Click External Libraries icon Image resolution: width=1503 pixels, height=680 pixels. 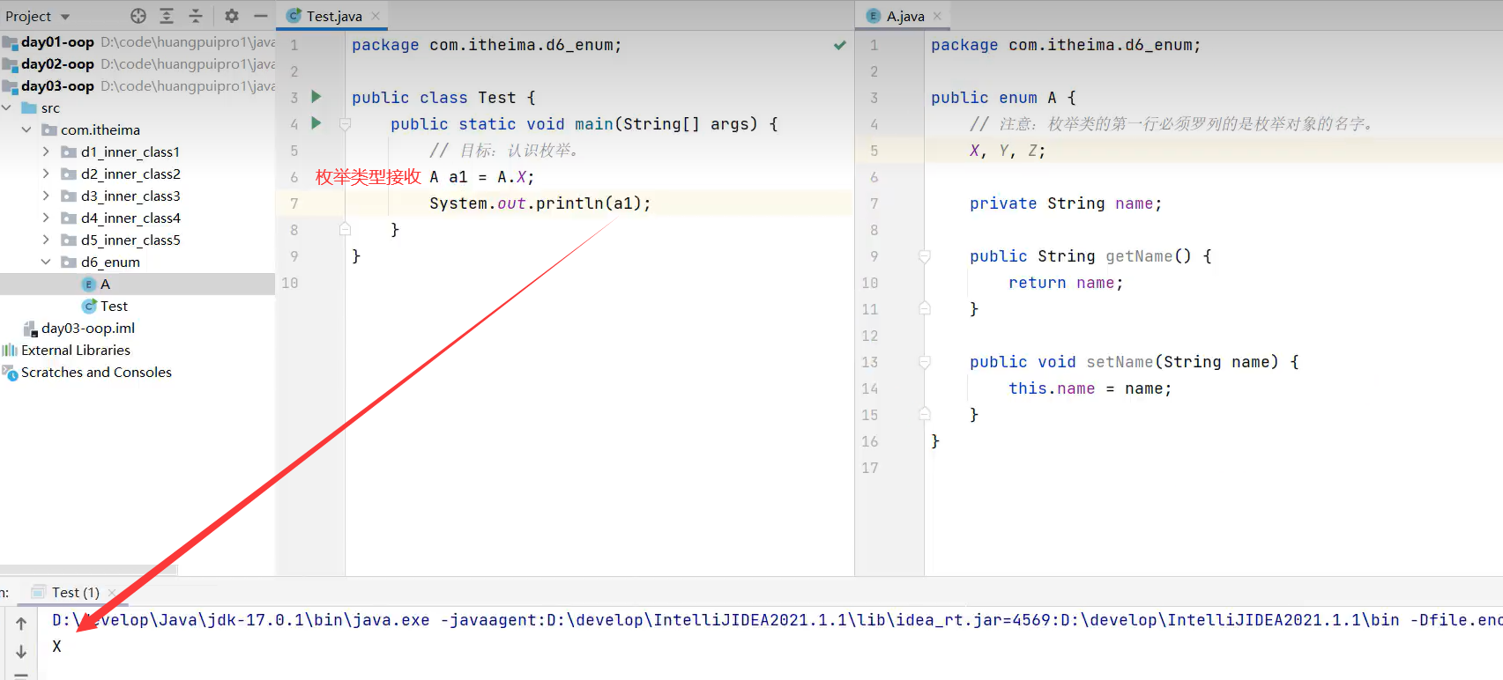10,350
